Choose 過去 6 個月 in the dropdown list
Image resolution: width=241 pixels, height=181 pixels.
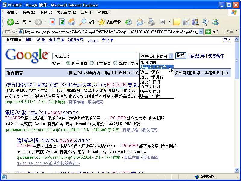coord(157,91)
